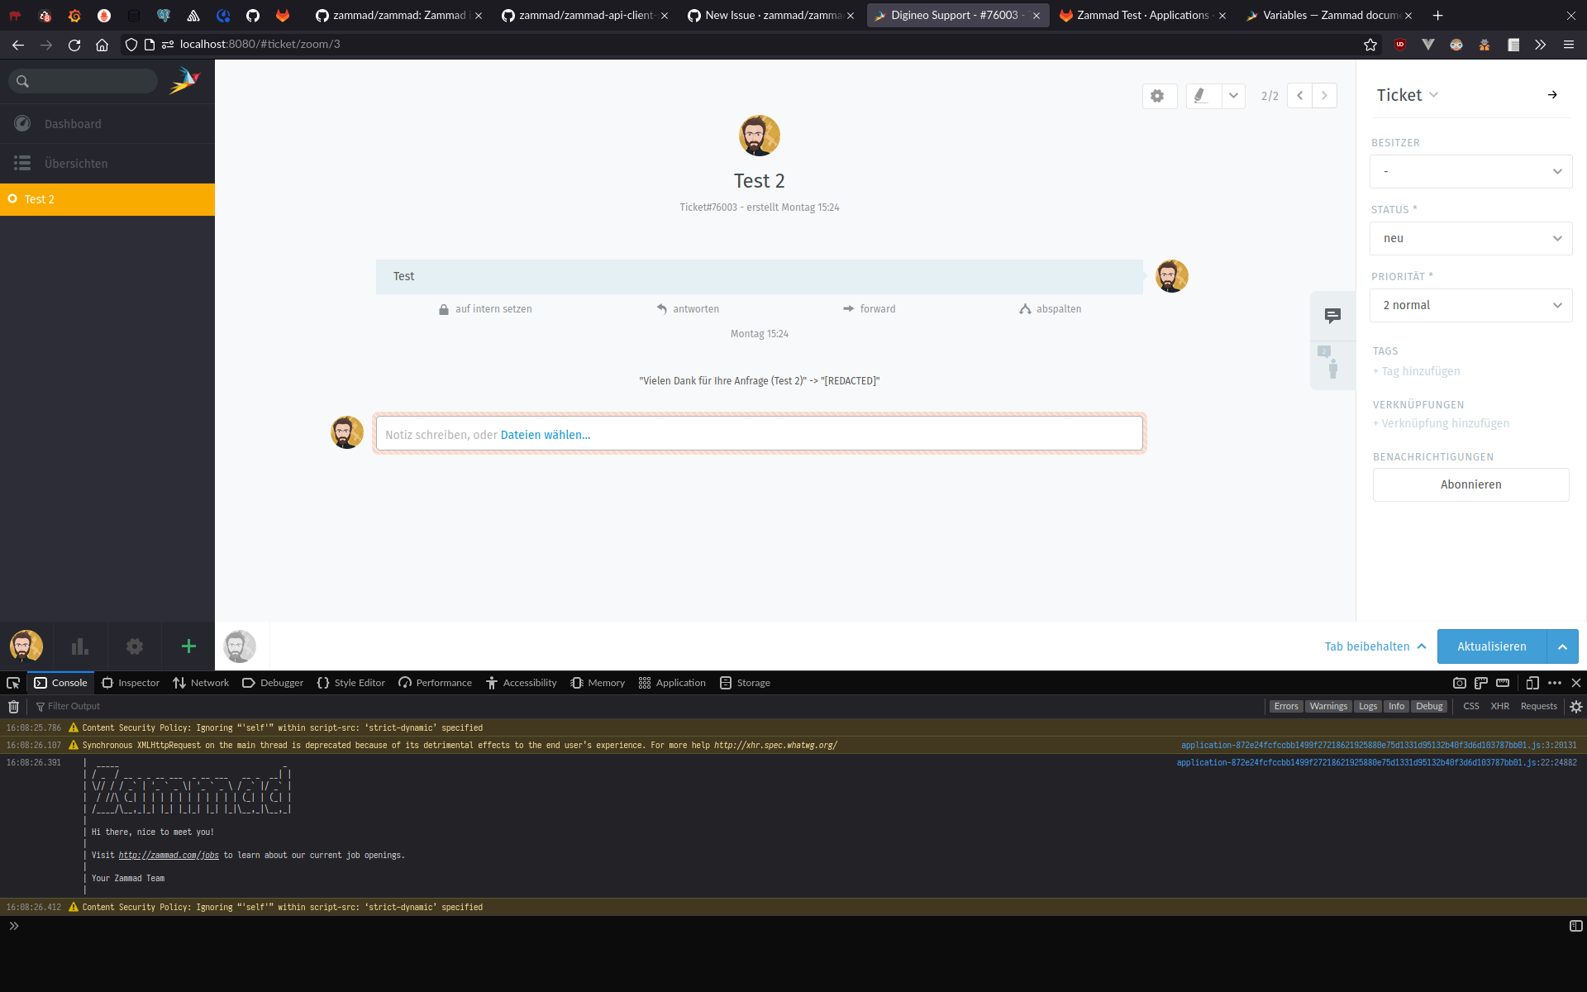The image size is (1587, 992).
Task: Toggle the XHR console filter
Action: coord(1500,706)
